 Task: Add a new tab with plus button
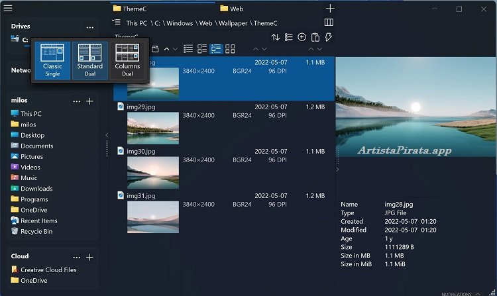tap(330, 9)
